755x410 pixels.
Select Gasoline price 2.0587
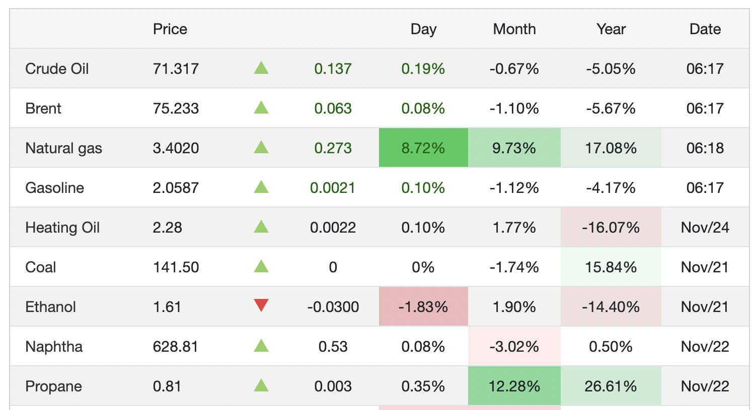point(176,188)
